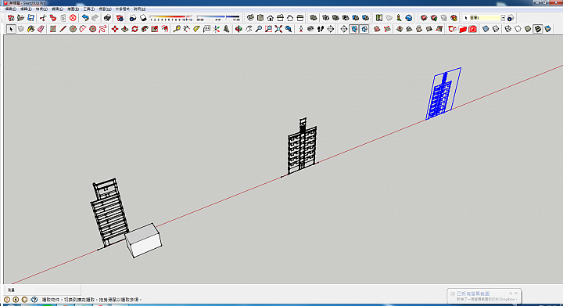The image size is (563, 306).
Task: Select the arrow Select tool
Action: pyautogui.click(x=11, y=29)
